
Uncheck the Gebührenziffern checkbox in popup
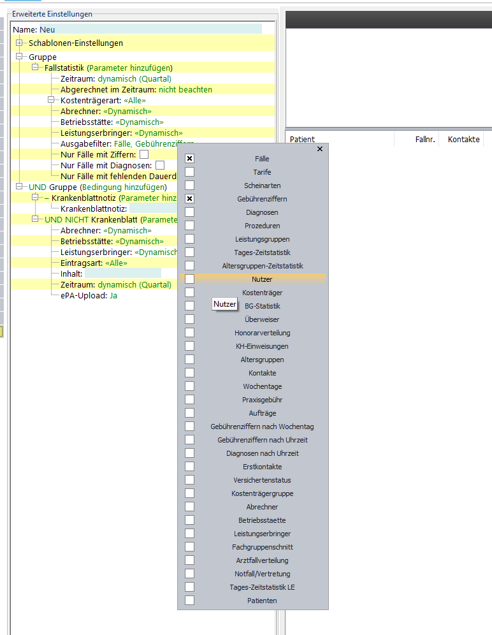point(189,198)
